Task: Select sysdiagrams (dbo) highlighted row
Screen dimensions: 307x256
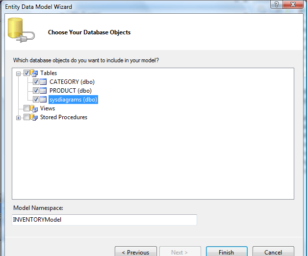Action: (73, 100)
